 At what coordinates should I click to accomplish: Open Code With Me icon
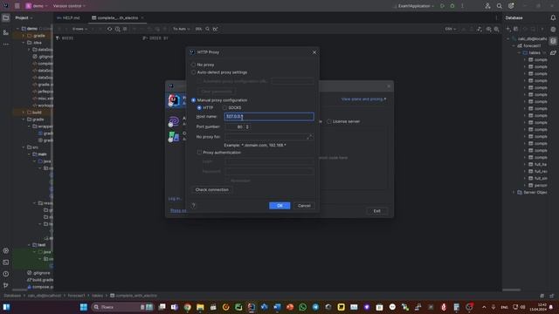487,6
